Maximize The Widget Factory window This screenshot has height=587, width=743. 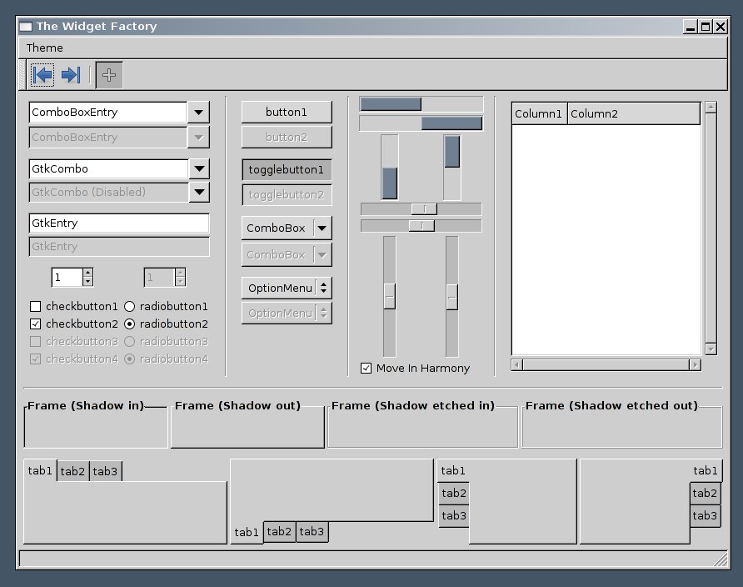[705, 27]
